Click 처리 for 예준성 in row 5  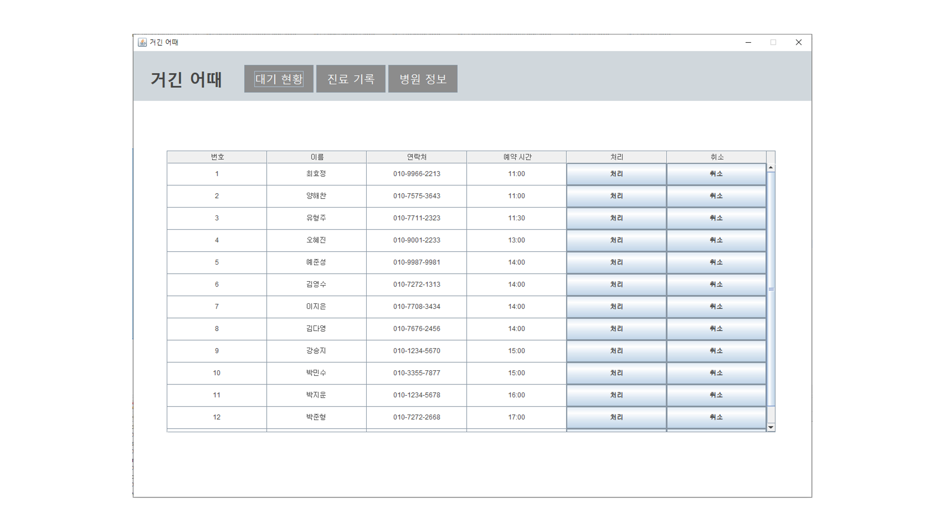pos(616,263)
